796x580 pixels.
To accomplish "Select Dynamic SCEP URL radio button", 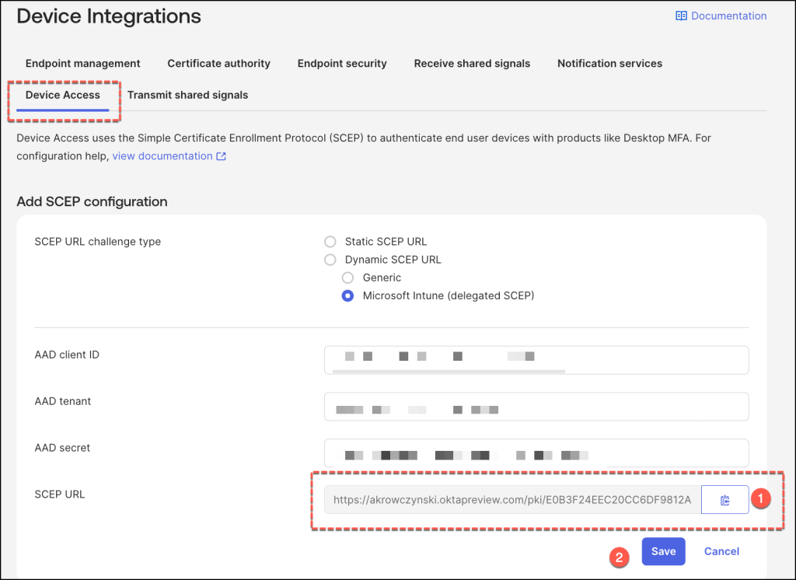I will click(x=330, y=260).
